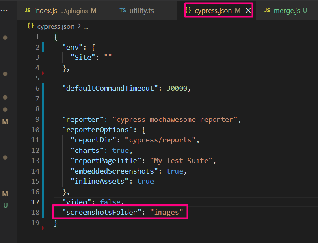The image size is (318, 243).
Task: Close the cypress.json tab
Action: (248, 10)
